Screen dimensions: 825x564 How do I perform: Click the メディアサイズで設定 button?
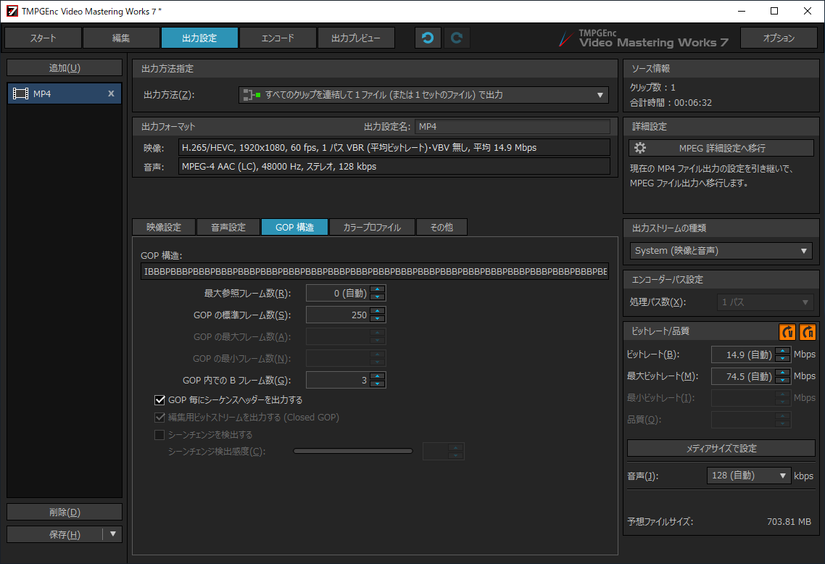pos(721,447)
